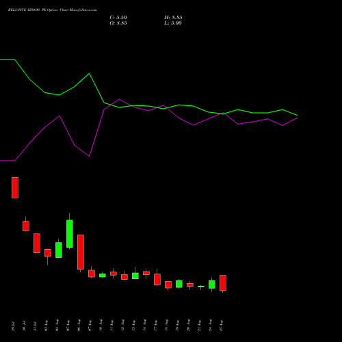Click the '20 Aug' date axis label
The image size is (342, 342).
188,326
